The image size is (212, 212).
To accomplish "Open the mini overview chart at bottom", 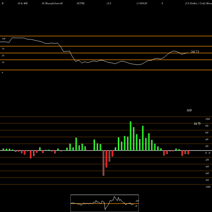I will pyautogui.click(x=105, y=203).
